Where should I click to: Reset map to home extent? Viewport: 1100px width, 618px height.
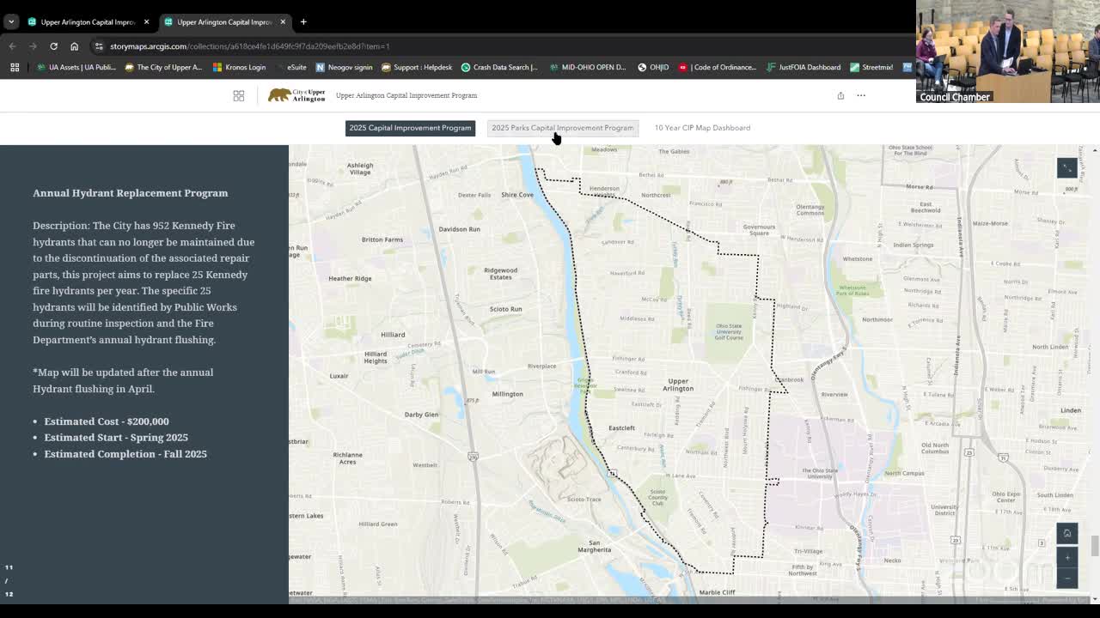coord(1066,533)
